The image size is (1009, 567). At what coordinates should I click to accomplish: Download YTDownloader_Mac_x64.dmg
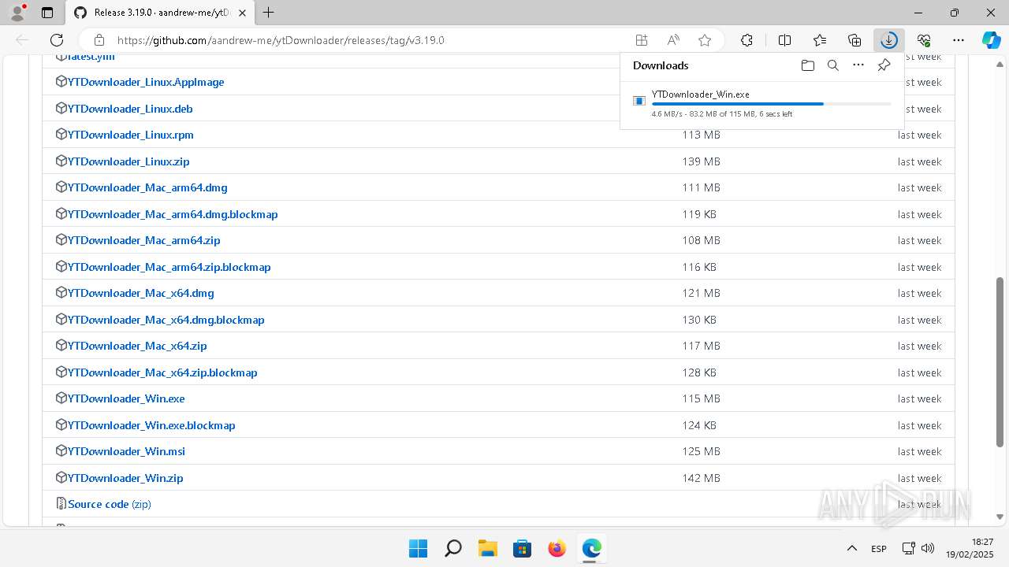pos(141,293)
